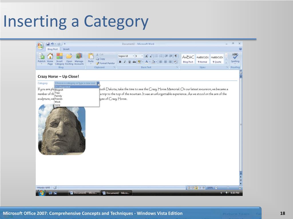
Task: Click the zoom slider handle
Action: (228, 188)
